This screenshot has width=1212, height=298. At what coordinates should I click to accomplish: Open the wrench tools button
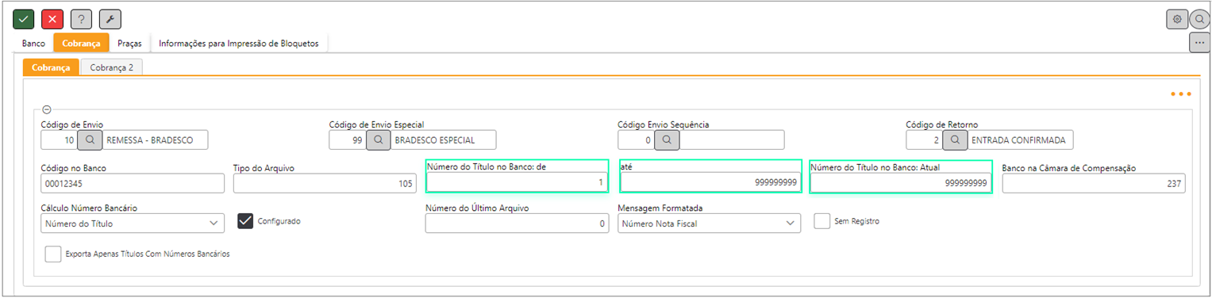pos(110,19)
